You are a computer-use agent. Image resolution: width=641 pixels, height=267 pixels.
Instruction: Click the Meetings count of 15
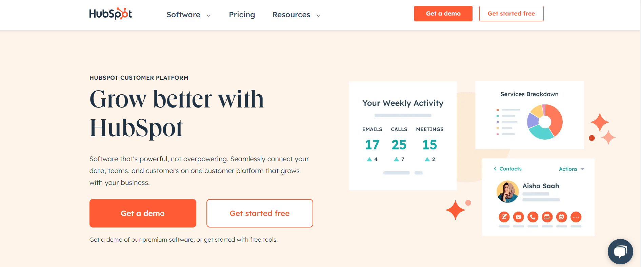(430, 145)
